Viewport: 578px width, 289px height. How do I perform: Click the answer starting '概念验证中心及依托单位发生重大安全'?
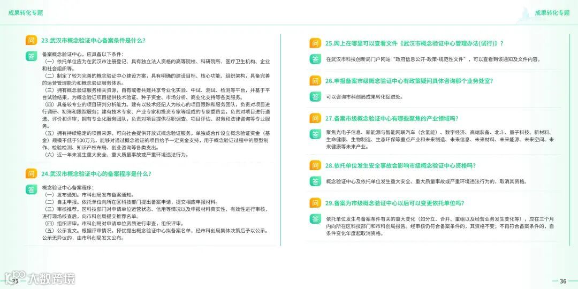(x=427, y=182)
